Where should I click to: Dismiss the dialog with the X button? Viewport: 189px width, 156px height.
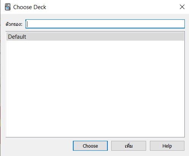coord(182,7)
